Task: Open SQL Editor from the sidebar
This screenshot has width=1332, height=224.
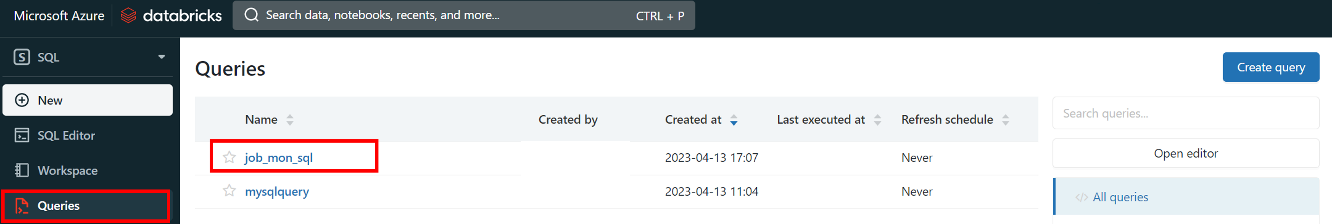Action: [x=66, y=135]
